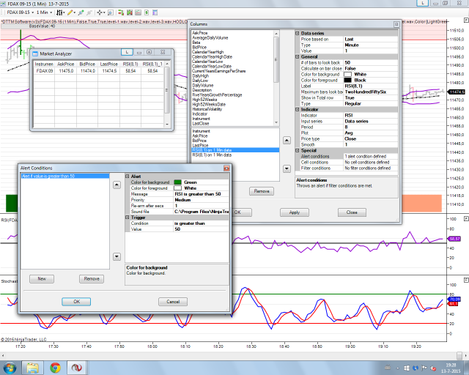Click the crosshair cursor tool in chart toolbar

coord(99,12)
